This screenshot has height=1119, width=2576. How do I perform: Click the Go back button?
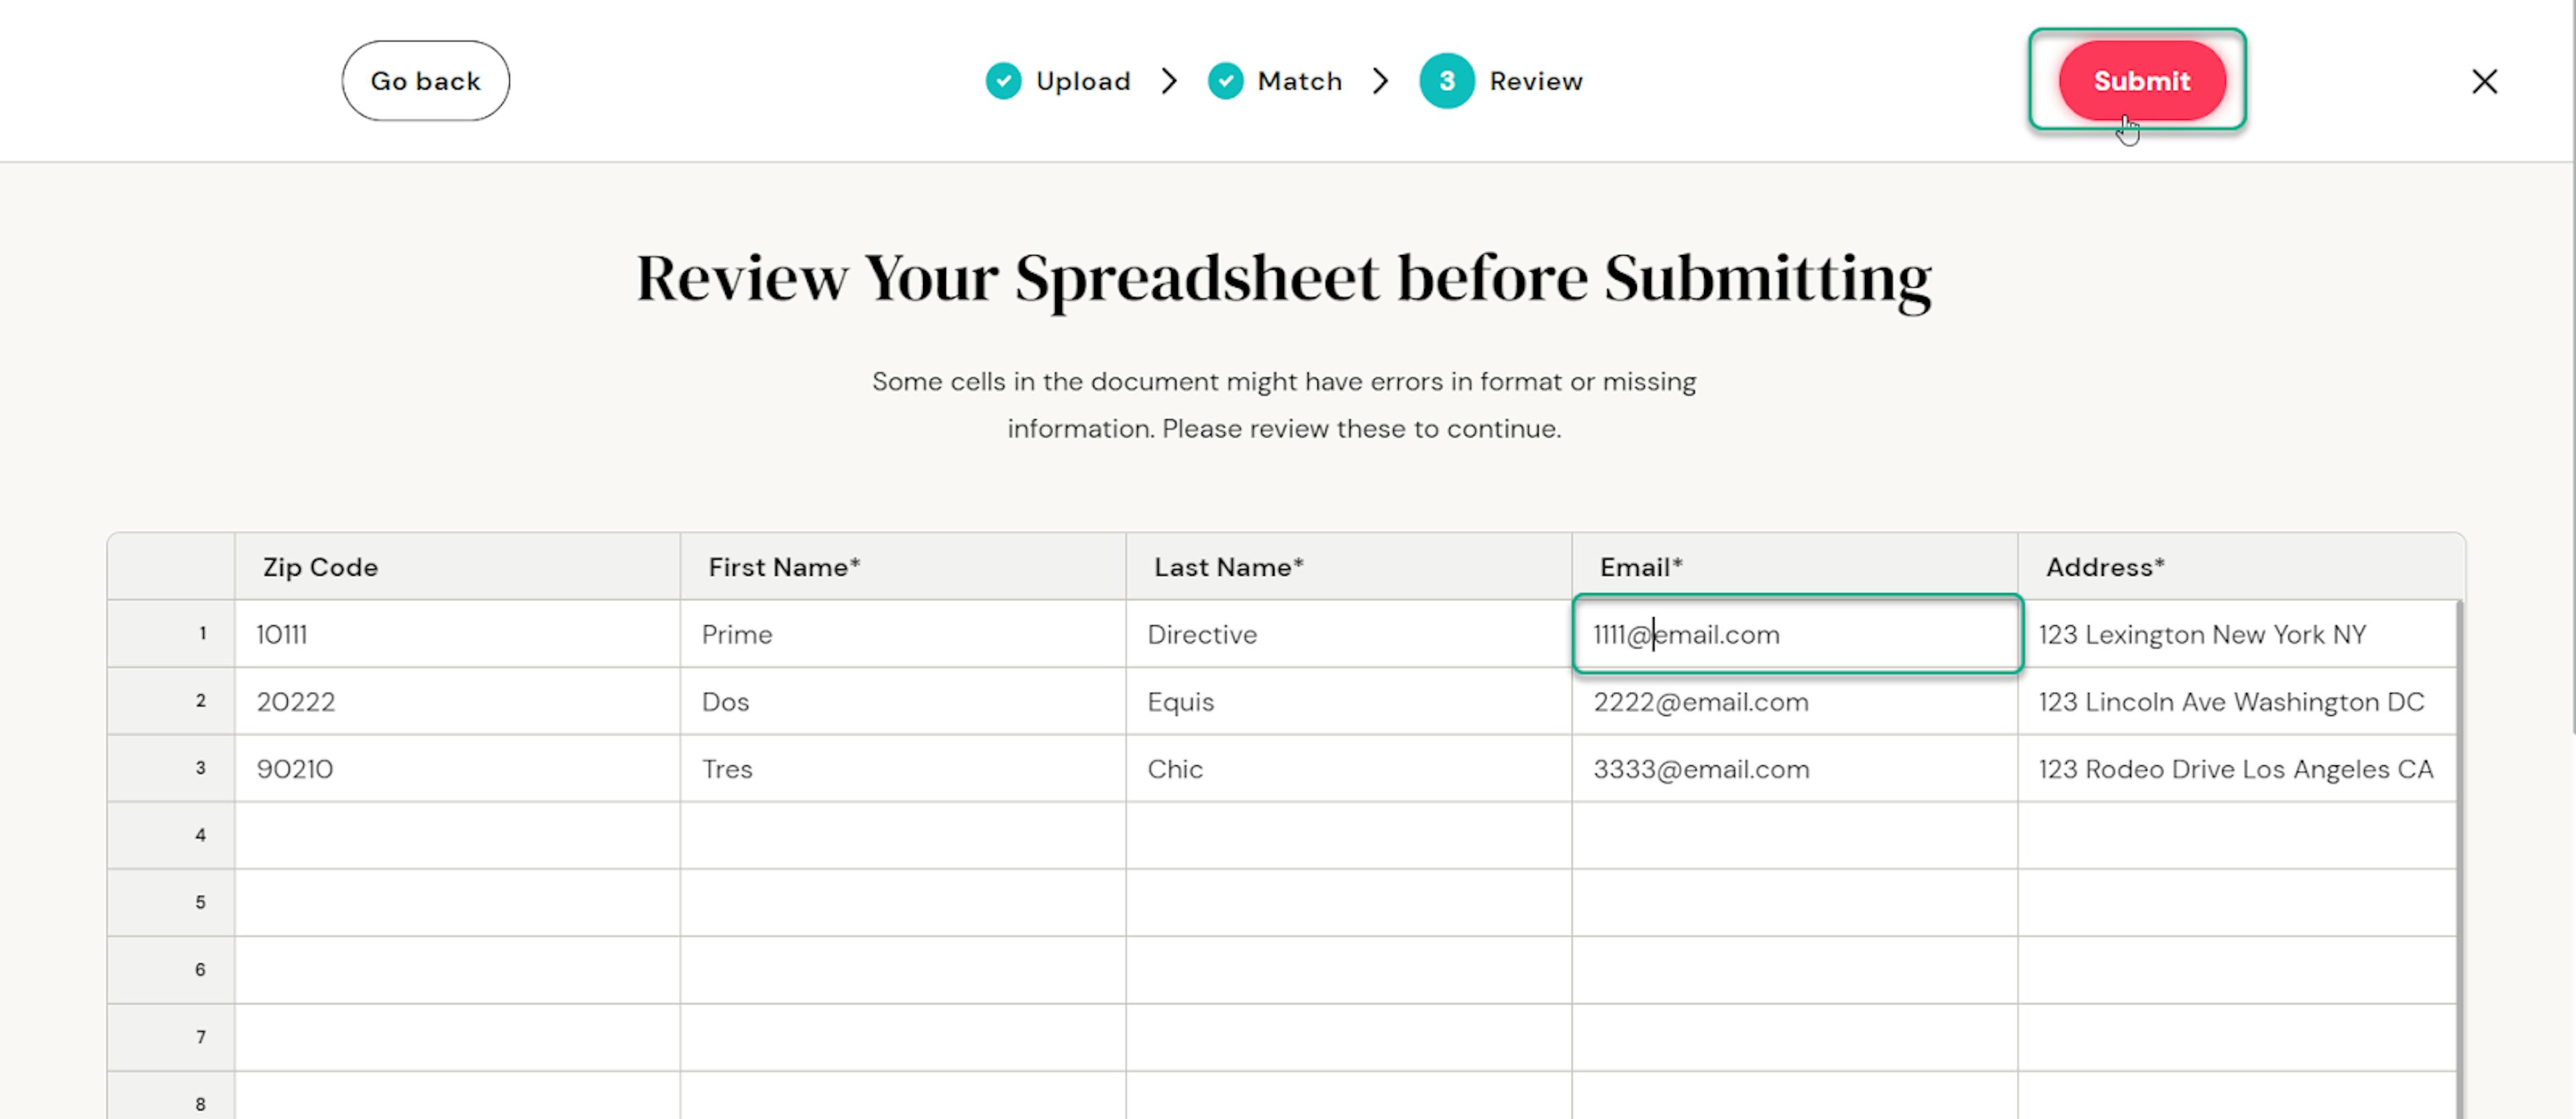point(425,81)
